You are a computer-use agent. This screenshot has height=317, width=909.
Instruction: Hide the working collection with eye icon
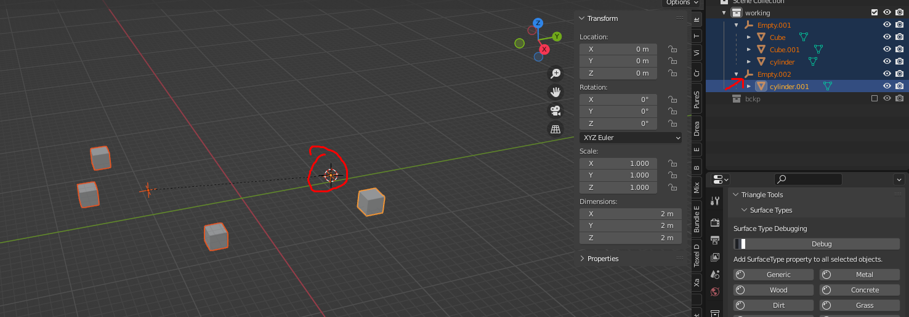click(887, 12)
